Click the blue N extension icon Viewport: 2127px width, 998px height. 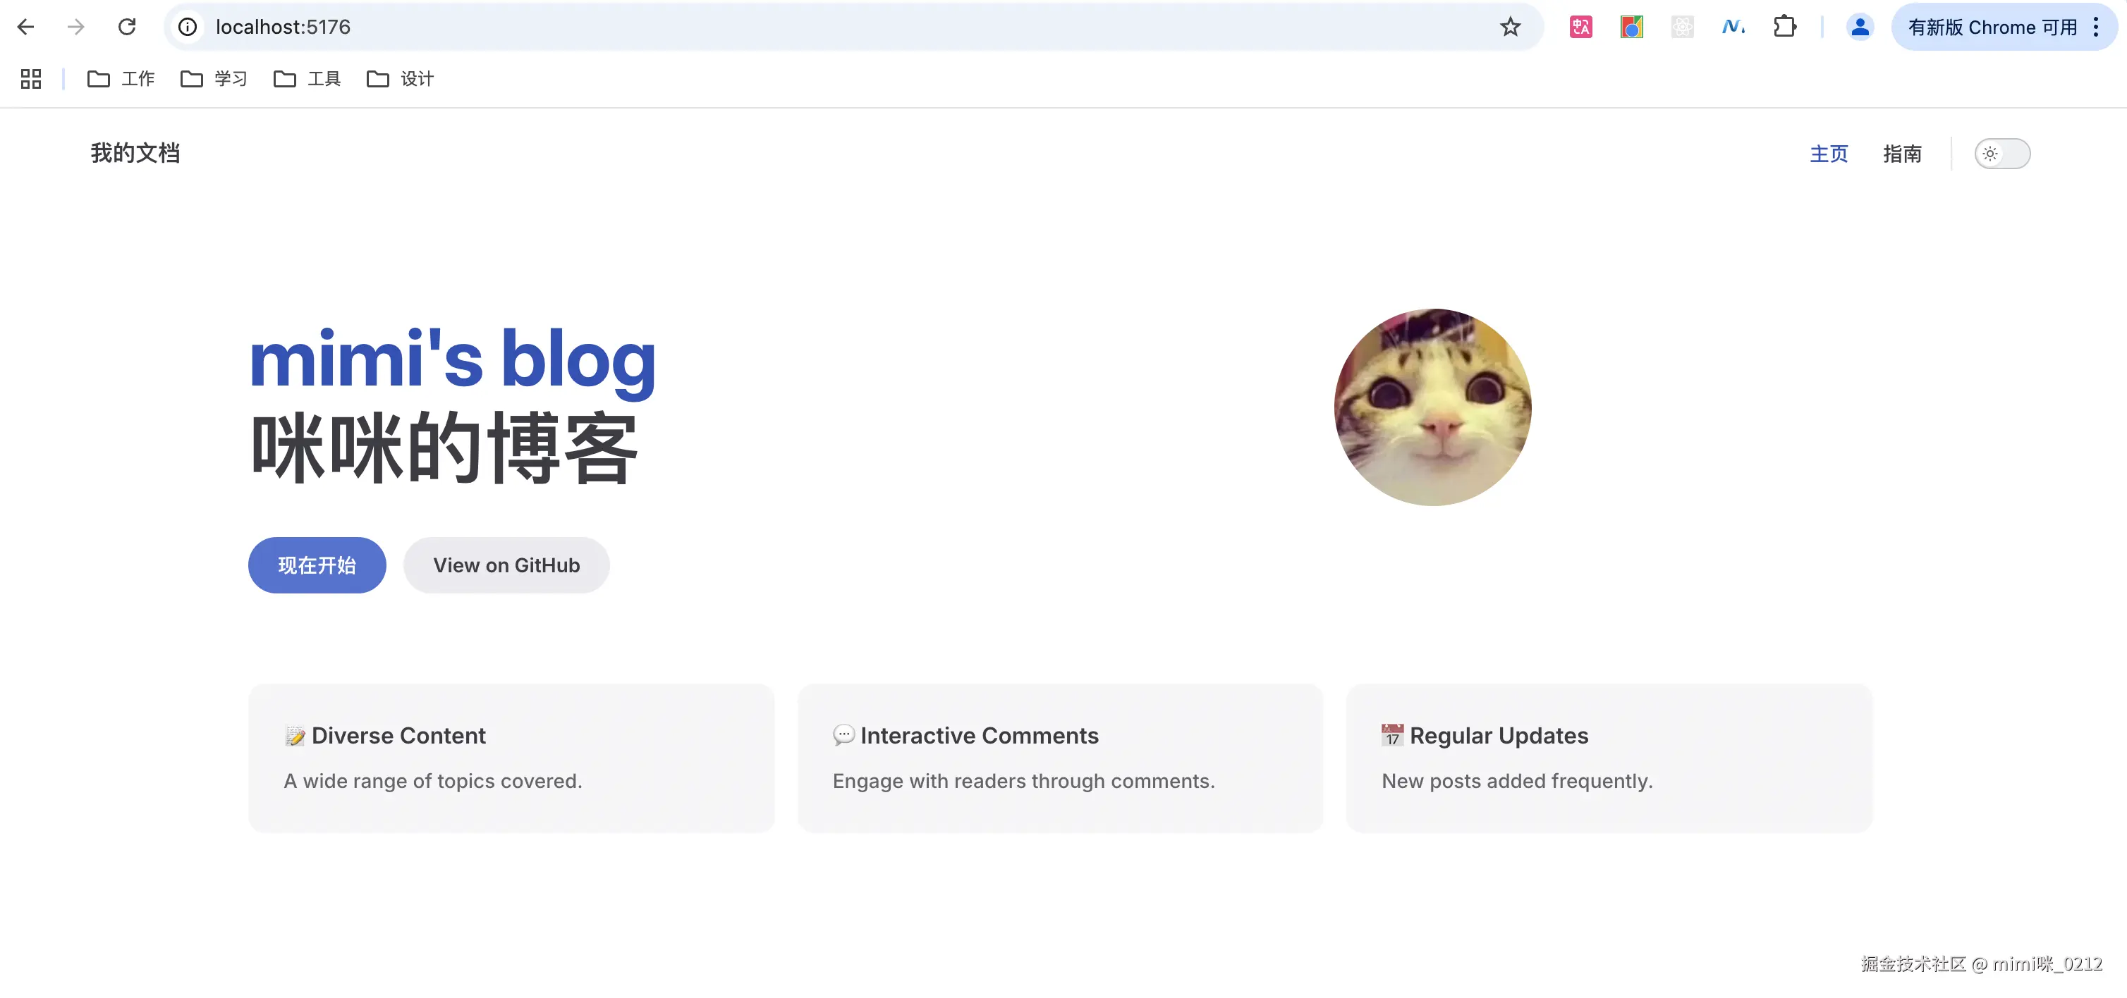click(1732, 27)
